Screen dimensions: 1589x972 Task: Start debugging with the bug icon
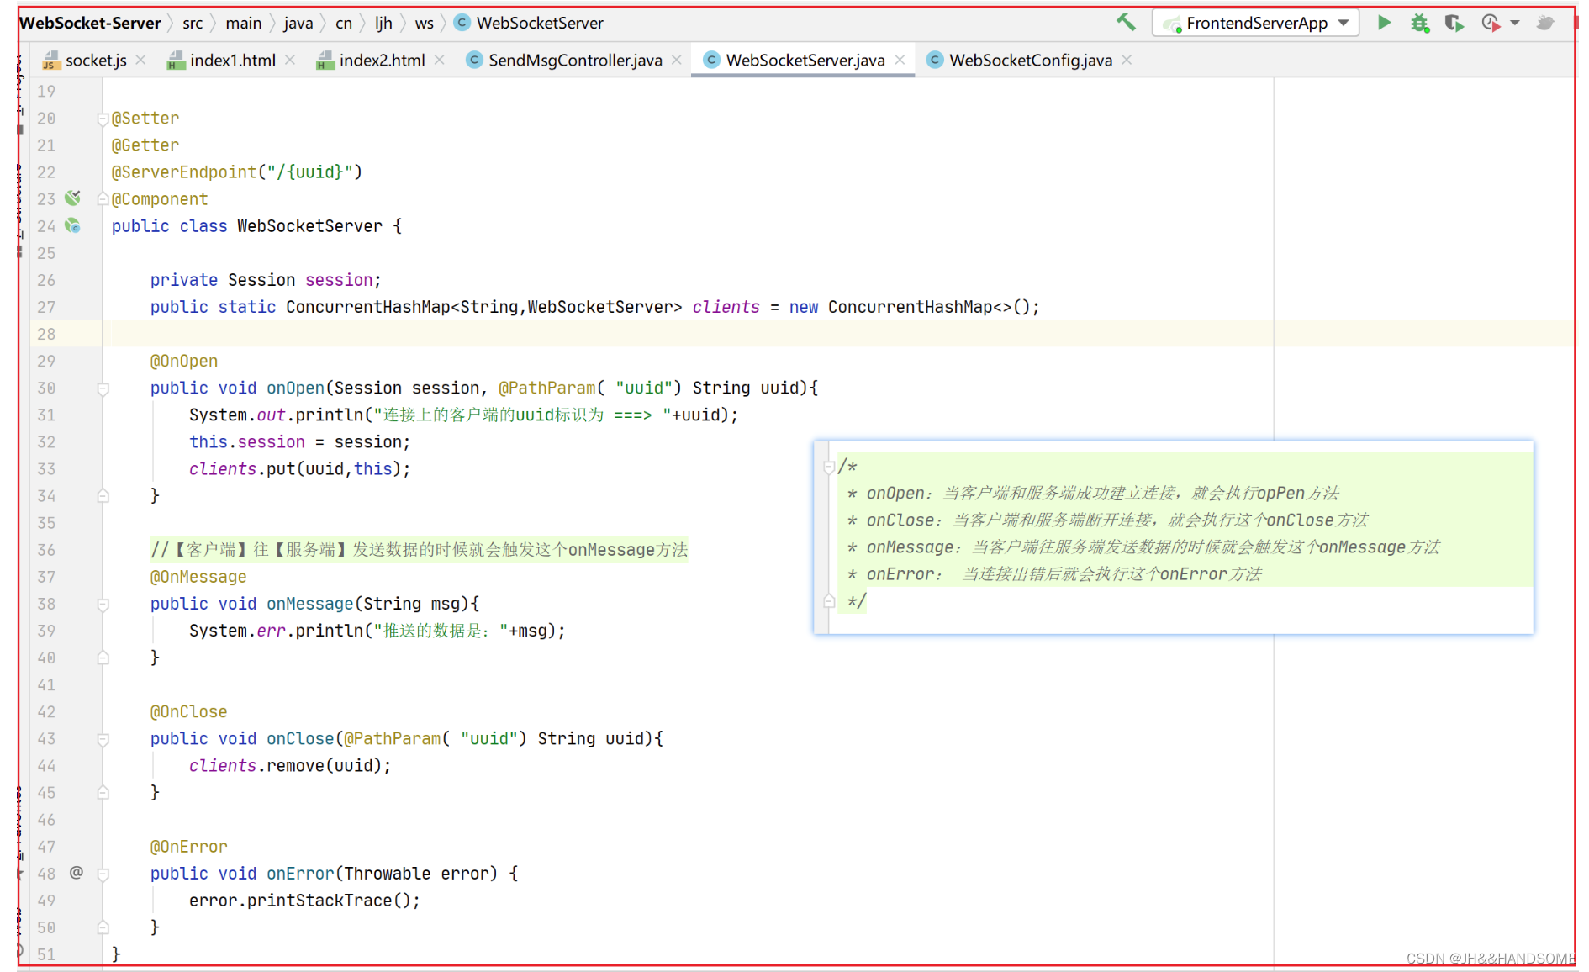tap(1420, 23)
